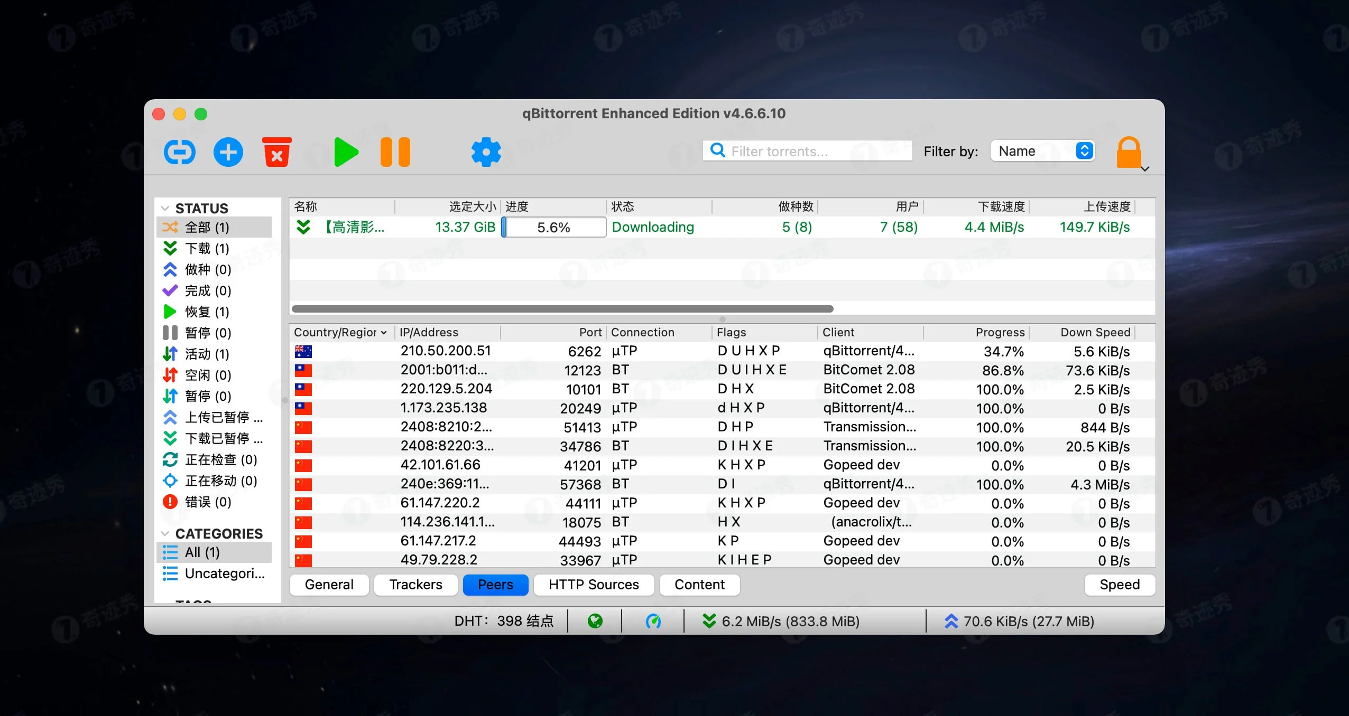Image resolution: width=1349 pixels, height=716 pixels.
Task: Click the Filter torrents search field
Action: [x=803, y=151]
